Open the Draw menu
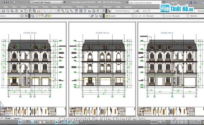This screenshot has width=204, height=125. pyautogui.click(x=55, y=7)
